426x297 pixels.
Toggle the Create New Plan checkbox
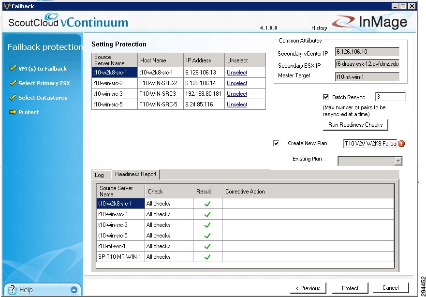(x=276, y=143)
